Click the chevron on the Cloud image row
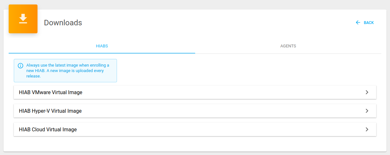The image size is (390, 155). [x=367, y=129]
